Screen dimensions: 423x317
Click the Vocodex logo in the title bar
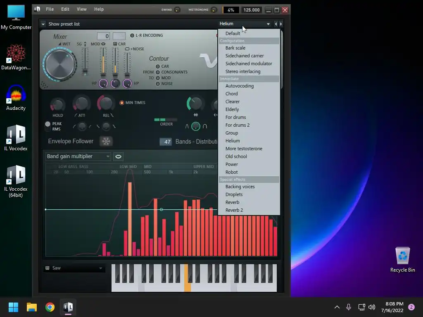tap(37, 9)
